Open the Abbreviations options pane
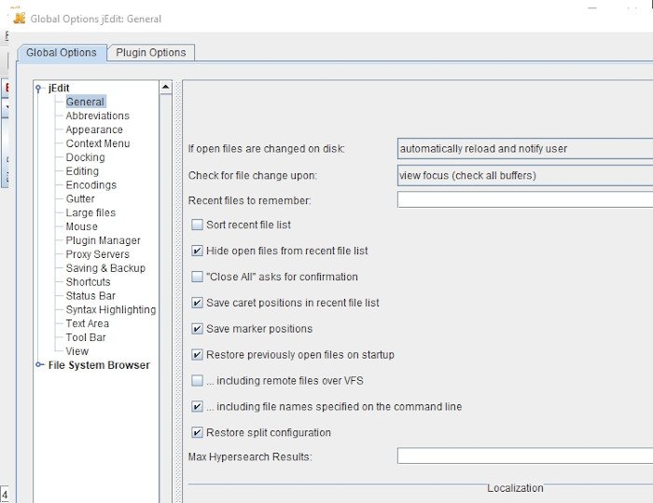653x503 pixels. [x=97, y=116]
